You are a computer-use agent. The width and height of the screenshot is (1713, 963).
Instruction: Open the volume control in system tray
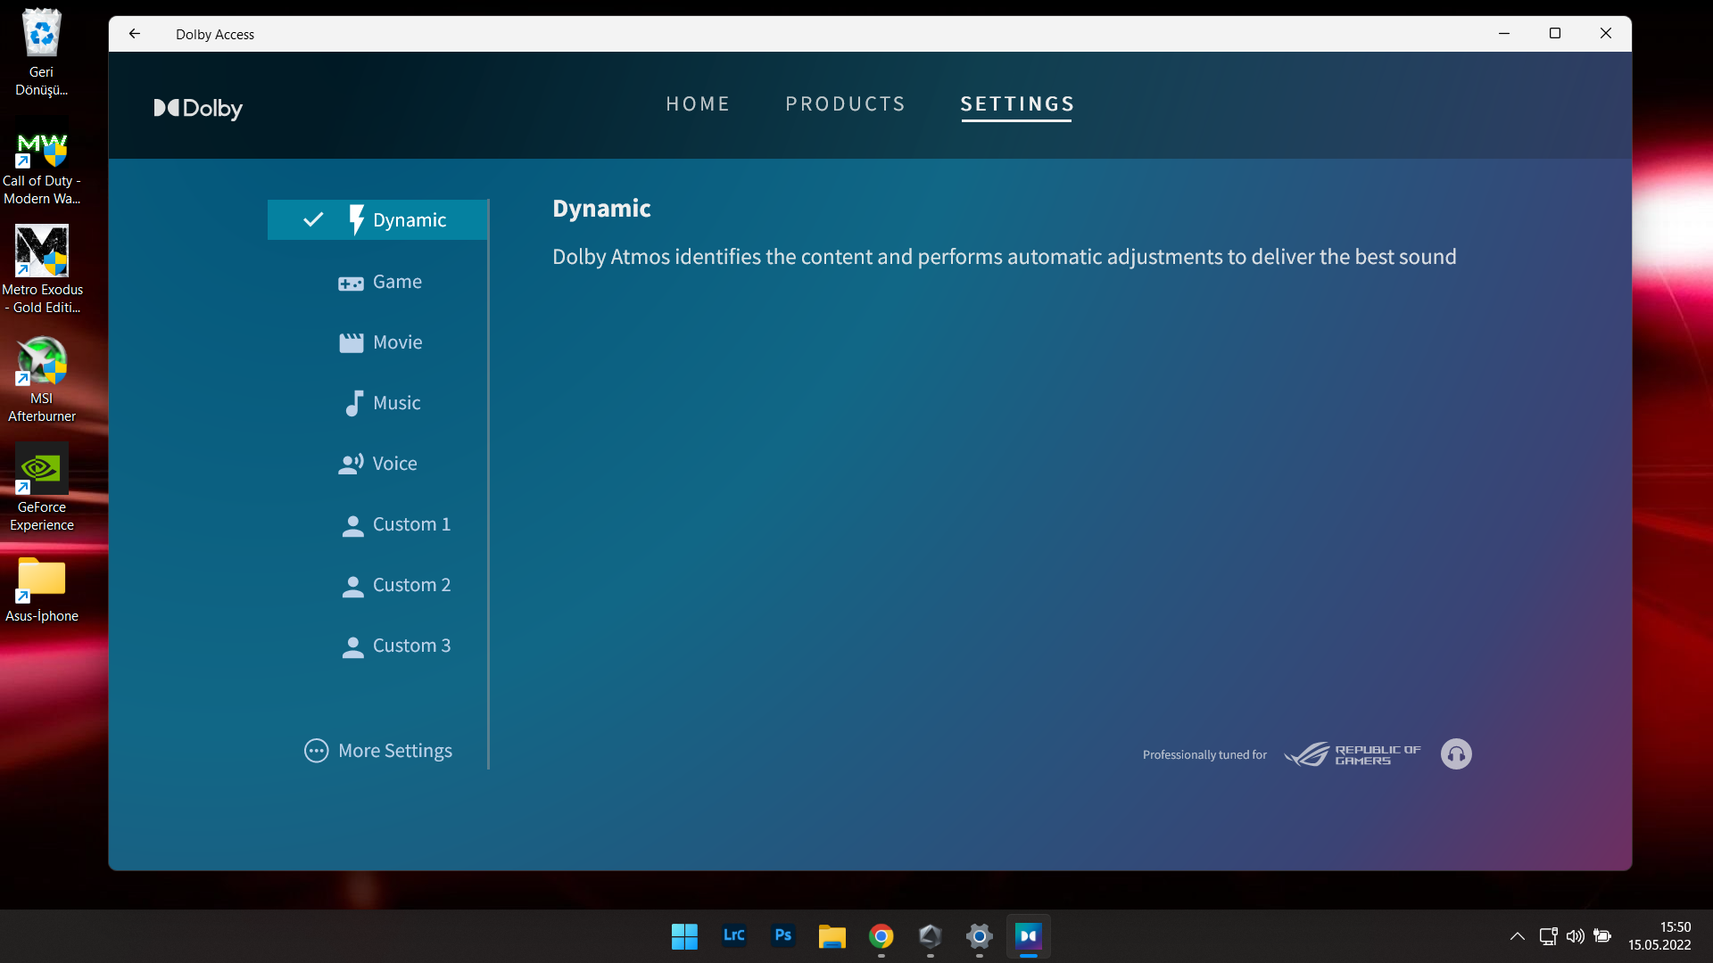(1576, 936)
